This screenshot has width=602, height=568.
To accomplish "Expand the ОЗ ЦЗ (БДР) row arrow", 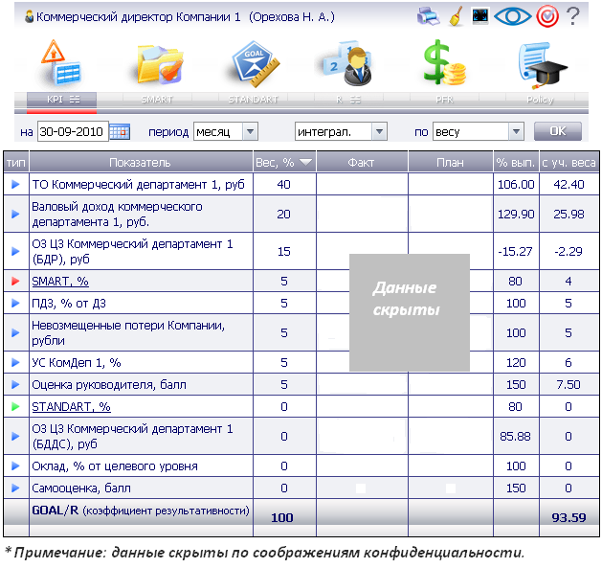I will [x=15, y=251].
